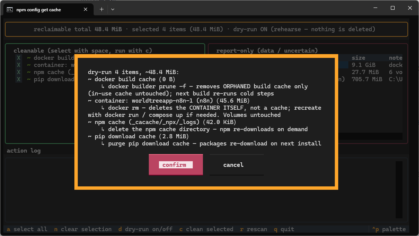The width and height of the screenshot is (419, 236).
Task: Click clear selection in the footer
Action: tap(83, 229)
